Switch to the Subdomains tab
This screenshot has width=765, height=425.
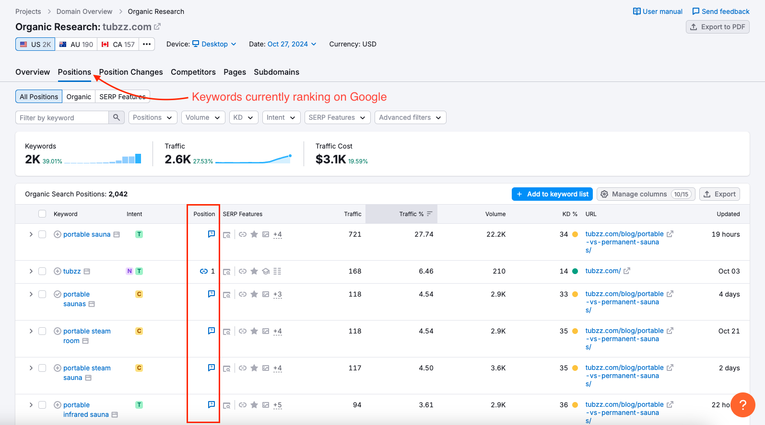277,72
